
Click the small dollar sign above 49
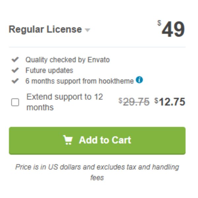coord(159,23)
